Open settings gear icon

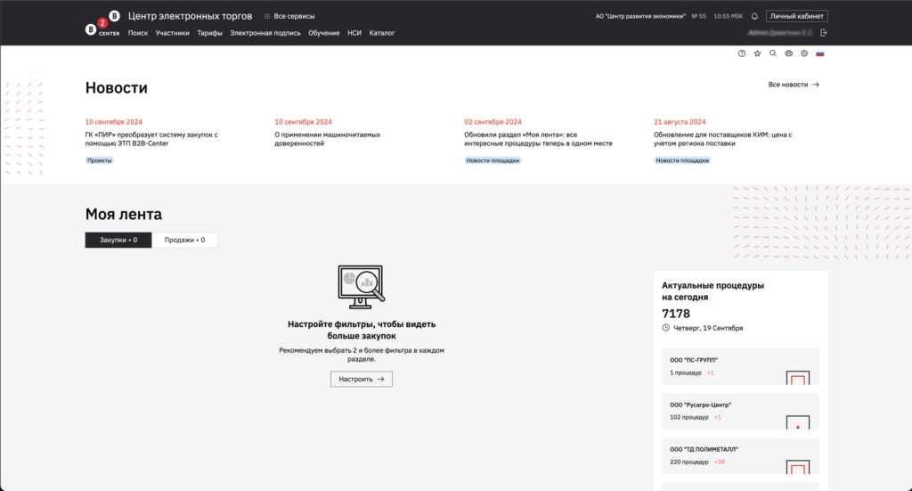point(803,53)
